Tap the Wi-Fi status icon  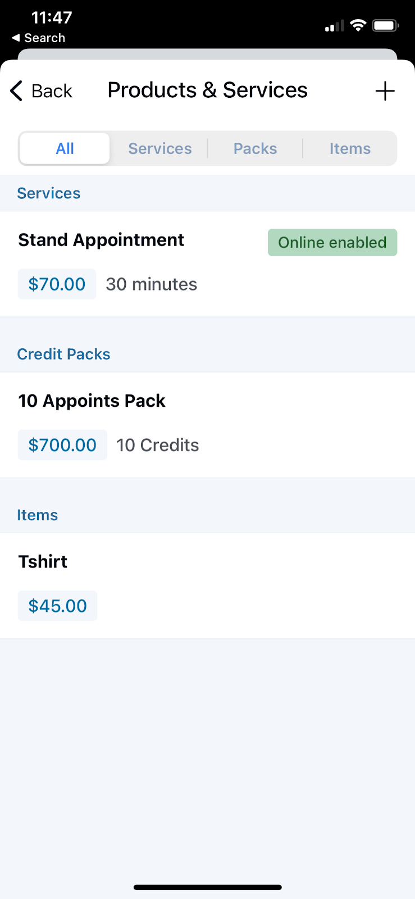click(x=358, y=25)
